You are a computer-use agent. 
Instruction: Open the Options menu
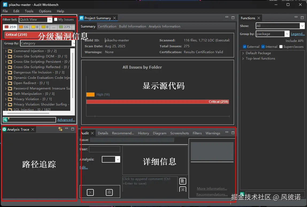45,11
